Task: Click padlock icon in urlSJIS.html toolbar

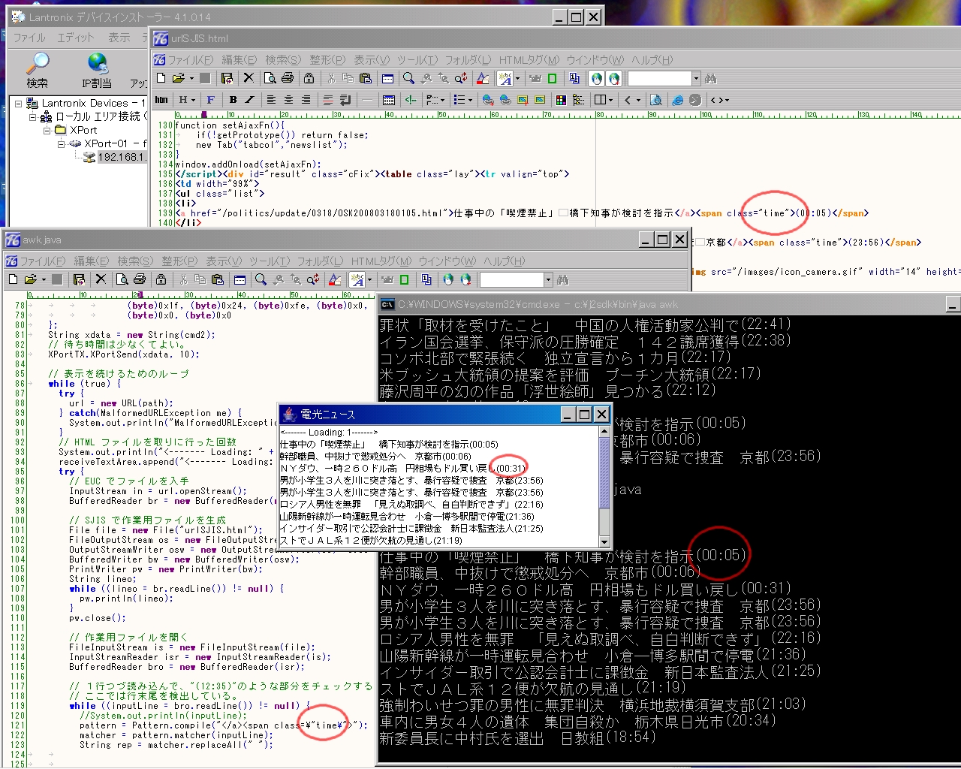Action: click(x=309, y=78)
